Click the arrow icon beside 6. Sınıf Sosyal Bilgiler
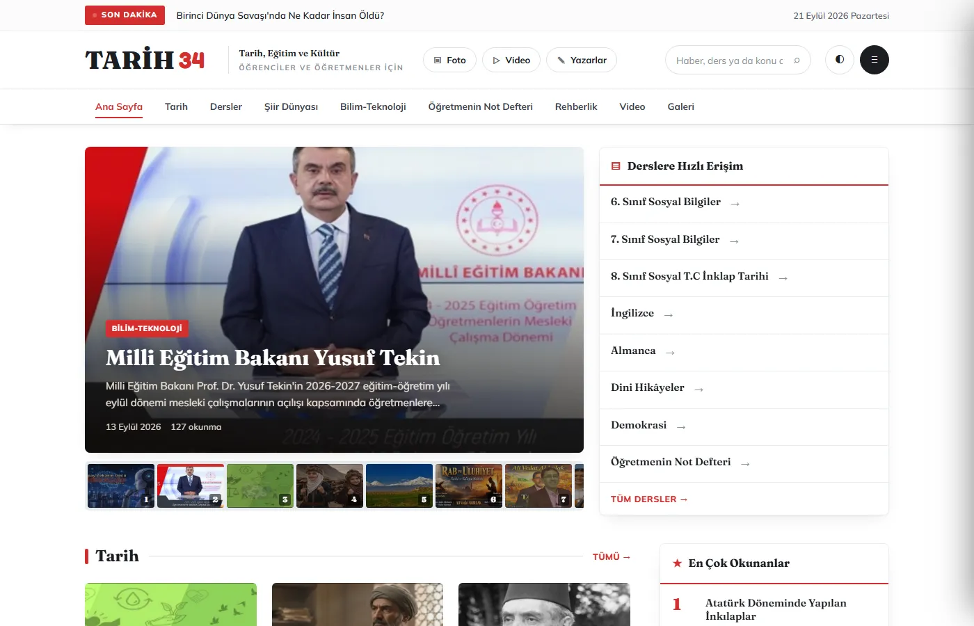Image resolution: width=974 pixels, height=626 pixels. click(735, 204)
